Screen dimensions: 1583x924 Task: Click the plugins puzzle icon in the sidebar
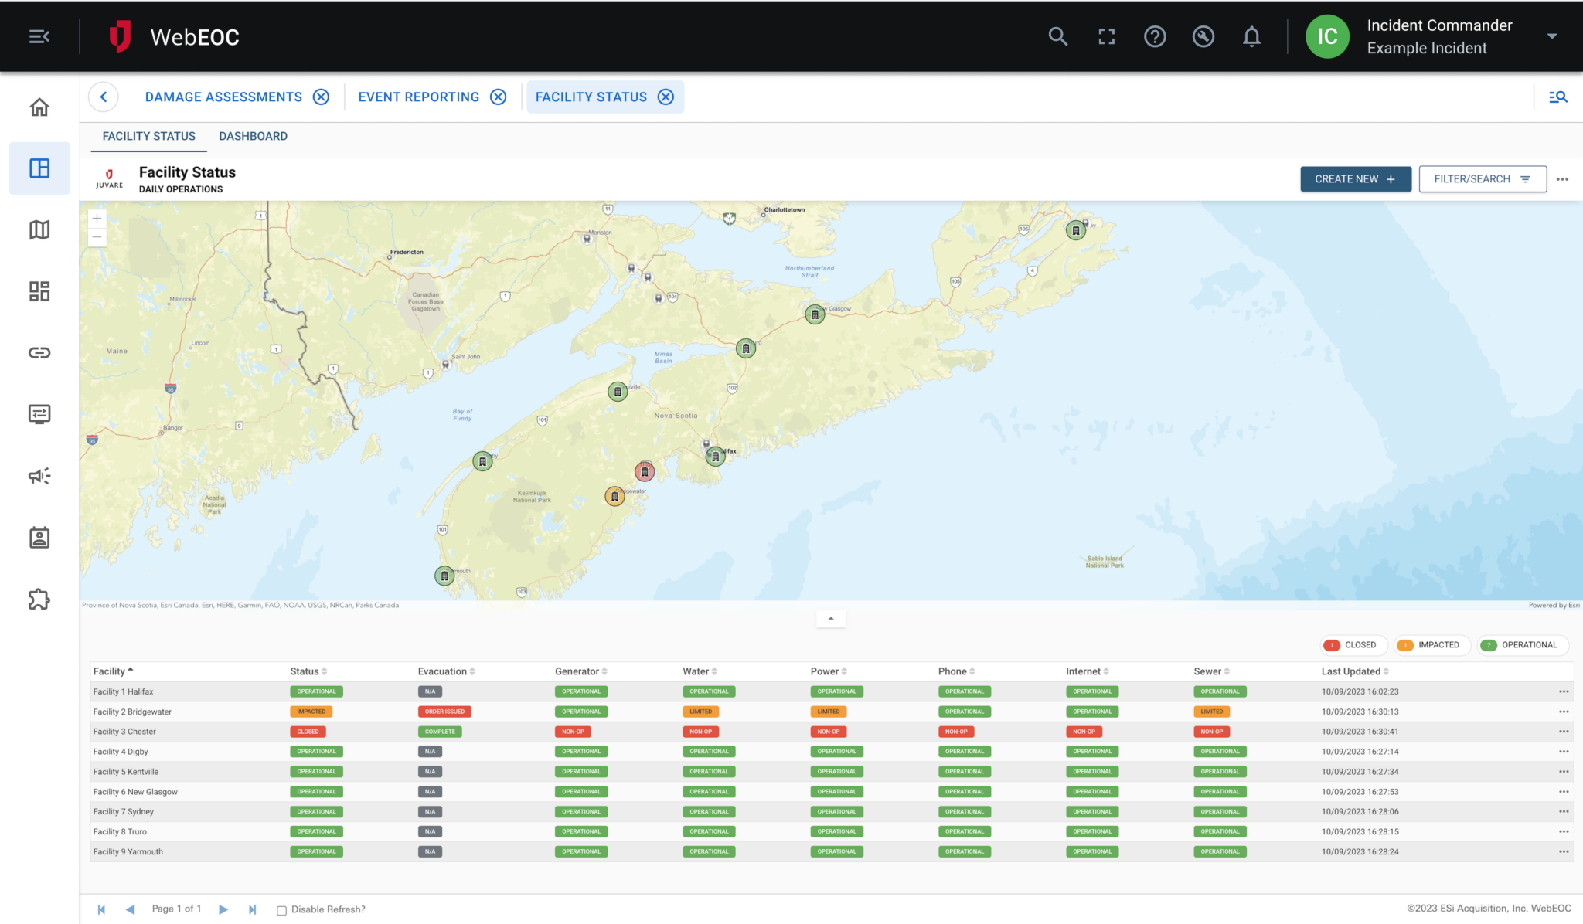click(x=39, y=600)
